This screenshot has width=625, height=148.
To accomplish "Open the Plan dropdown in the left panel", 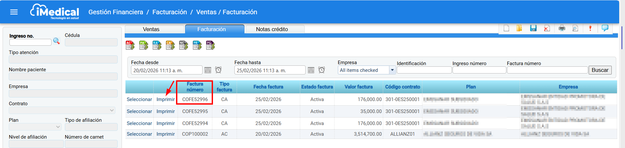I will pyautogui.click(x=58, y=127).
